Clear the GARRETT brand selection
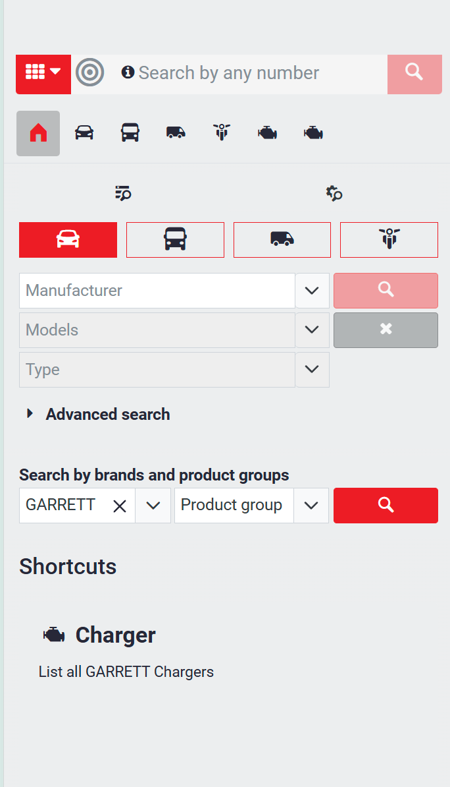The image size is (450, 787). tap(120, 506)
